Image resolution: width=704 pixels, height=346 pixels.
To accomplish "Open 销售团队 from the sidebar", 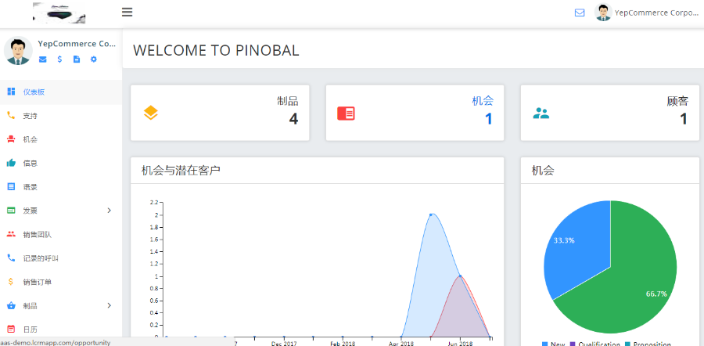I will (x=37, y=234).
